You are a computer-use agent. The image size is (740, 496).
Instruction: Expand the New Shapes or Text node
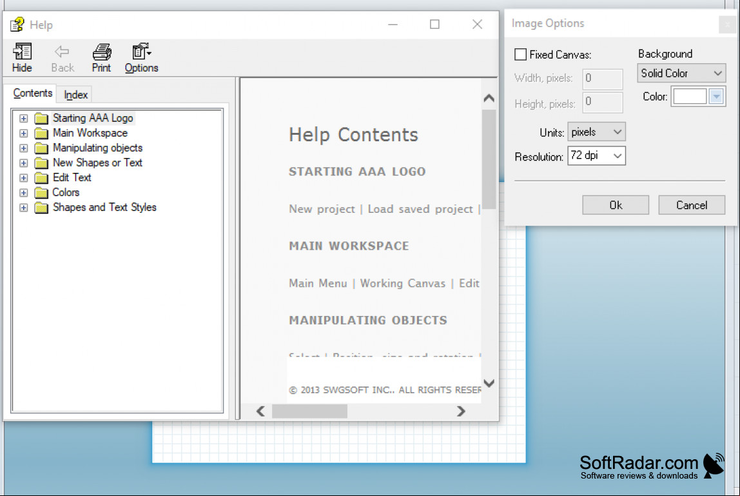coord(24,163)
